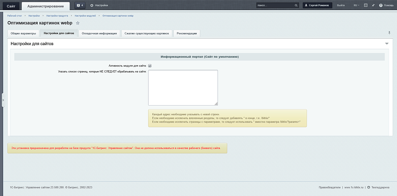Click the Выйти logout link

pyautogui.click(x=341, y=5)
